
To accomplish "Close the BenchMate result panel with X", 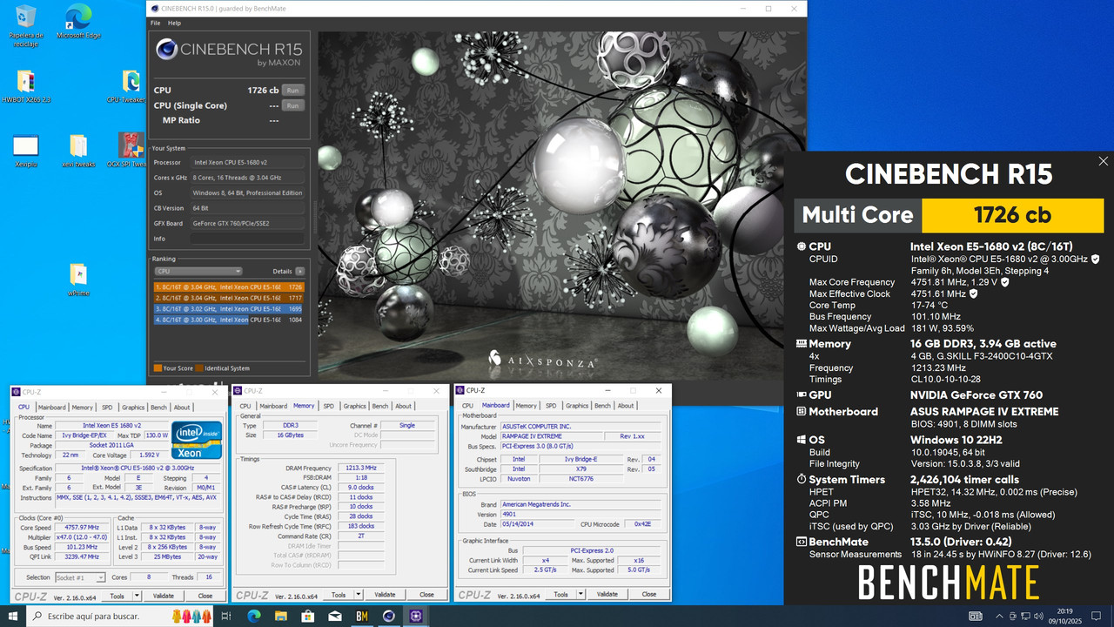I will [1104, 161].
